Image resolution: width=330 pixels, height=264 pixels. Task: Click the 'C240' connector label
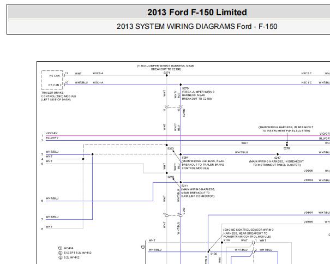pos(184,211)
